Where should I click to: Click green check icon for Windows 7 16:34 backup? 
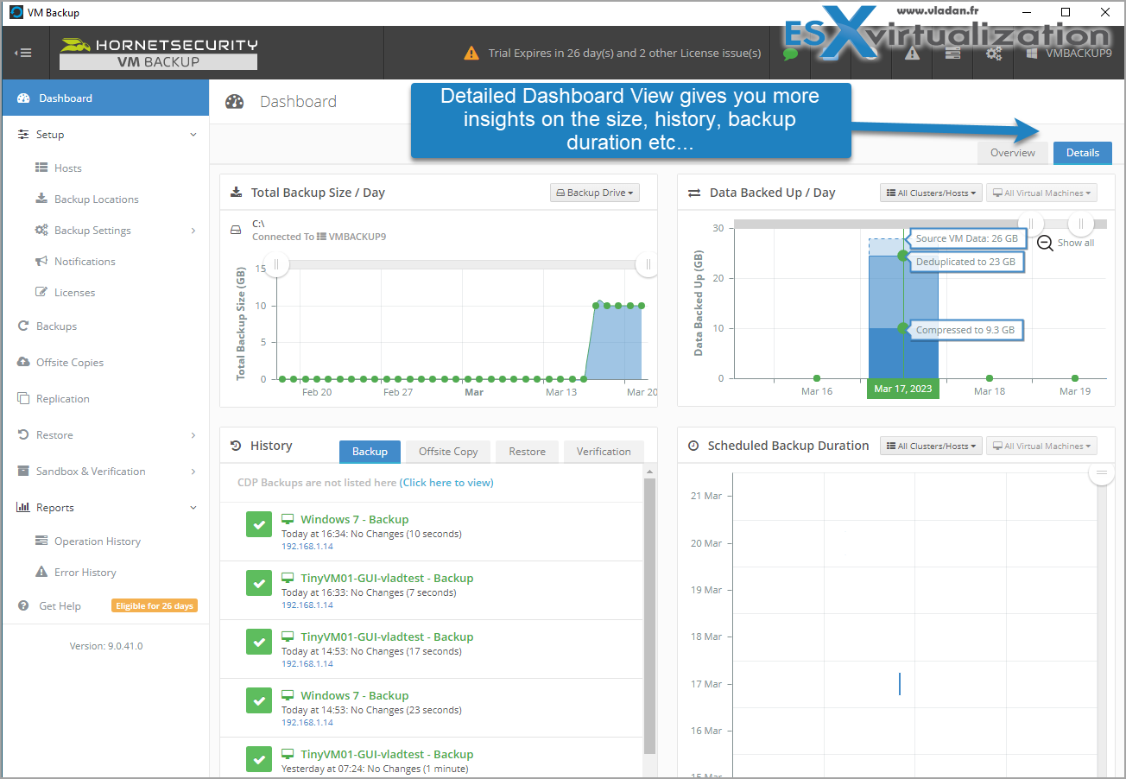pyautogui.click(x=259, y=524)
